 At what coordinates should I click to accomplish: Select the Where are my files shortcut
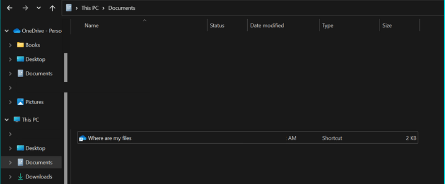pyautogui.click(x=247, y=137)
